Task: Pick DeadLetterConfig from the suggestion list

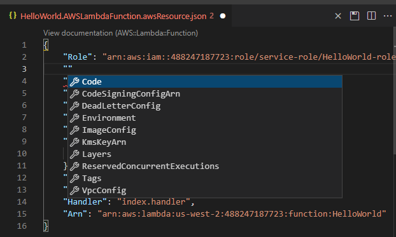Action: point(205,106)
